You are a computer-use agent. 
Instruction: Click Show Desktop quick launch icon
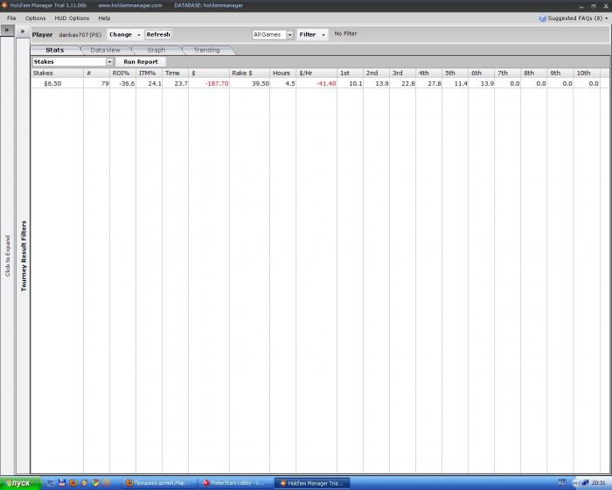click(x=51, y=483)
